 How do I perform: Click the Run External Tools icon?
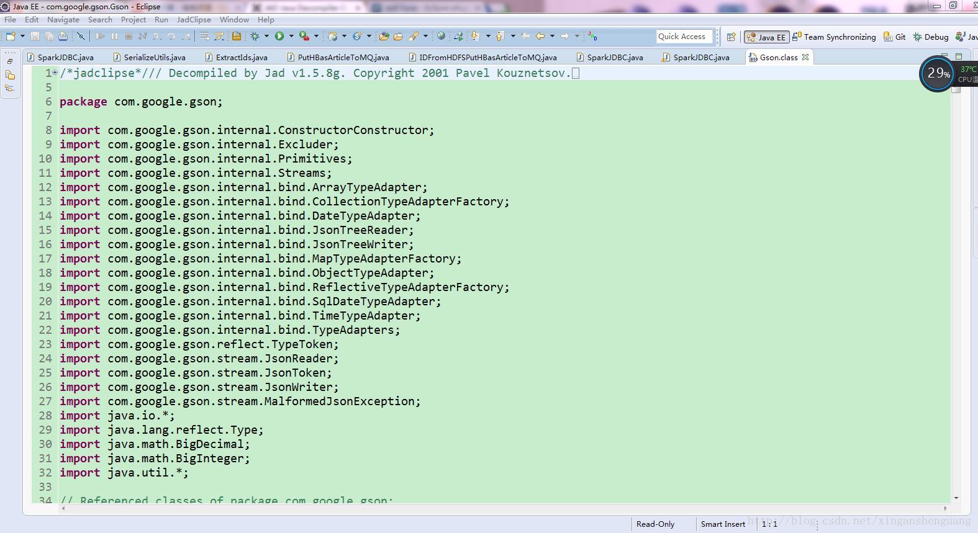coord(304,37)
